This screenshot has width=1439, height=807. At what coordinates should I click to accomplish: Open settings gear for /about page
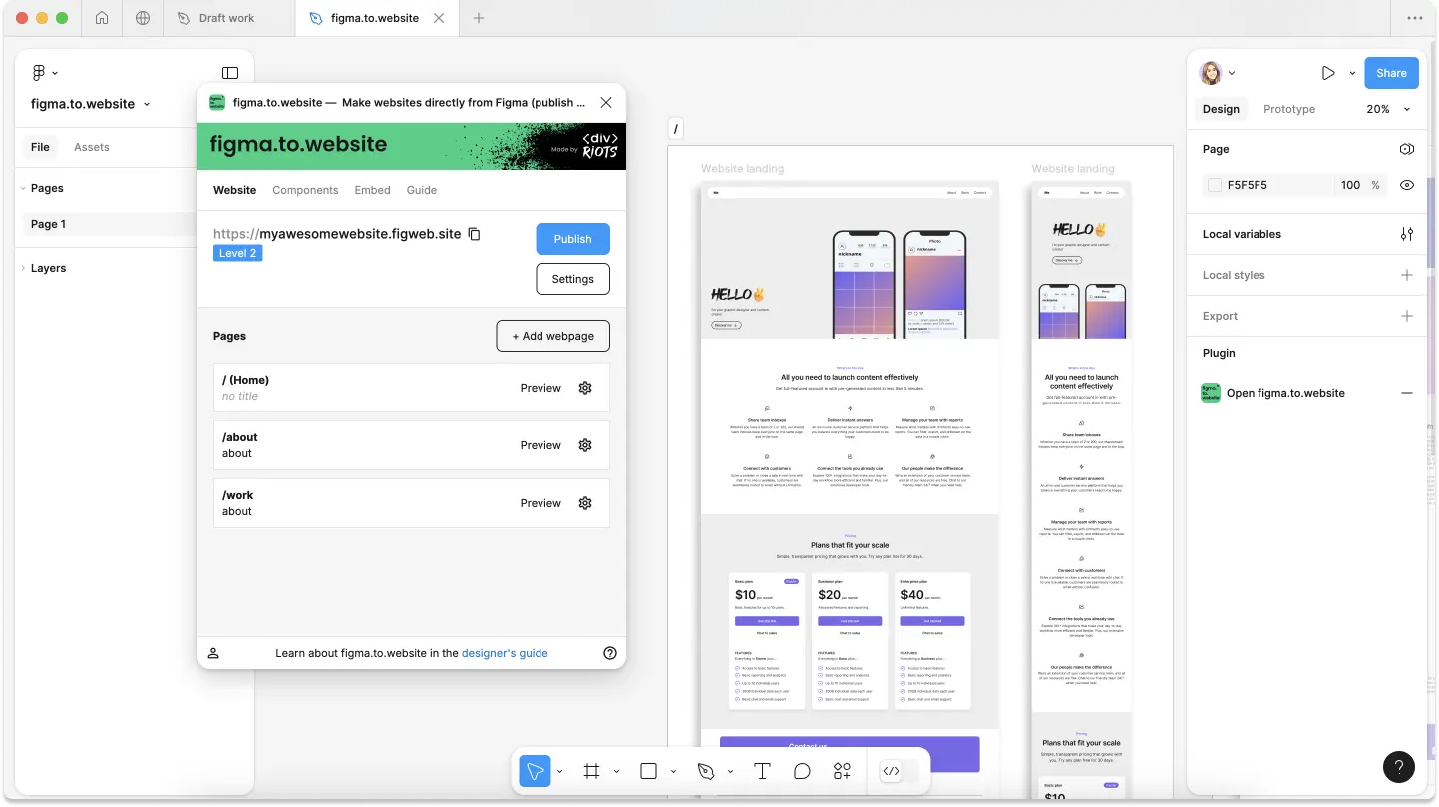(x=585, y=445)
